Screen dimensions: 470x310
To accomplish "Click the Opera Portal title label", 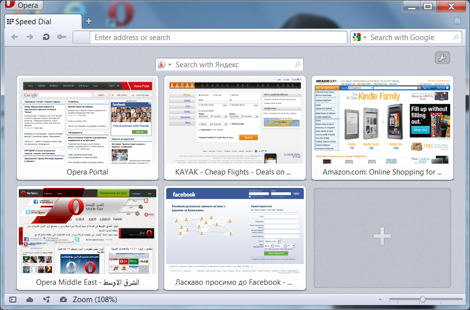I will click(x=88, y=172).
